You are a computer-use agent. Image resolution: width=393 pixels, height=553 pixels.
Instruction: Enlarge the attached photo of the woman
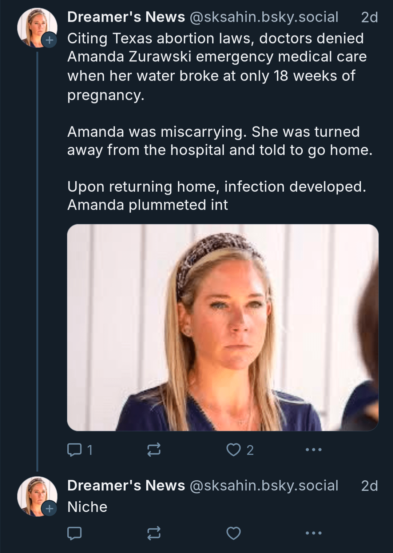(x=223, y=327)
